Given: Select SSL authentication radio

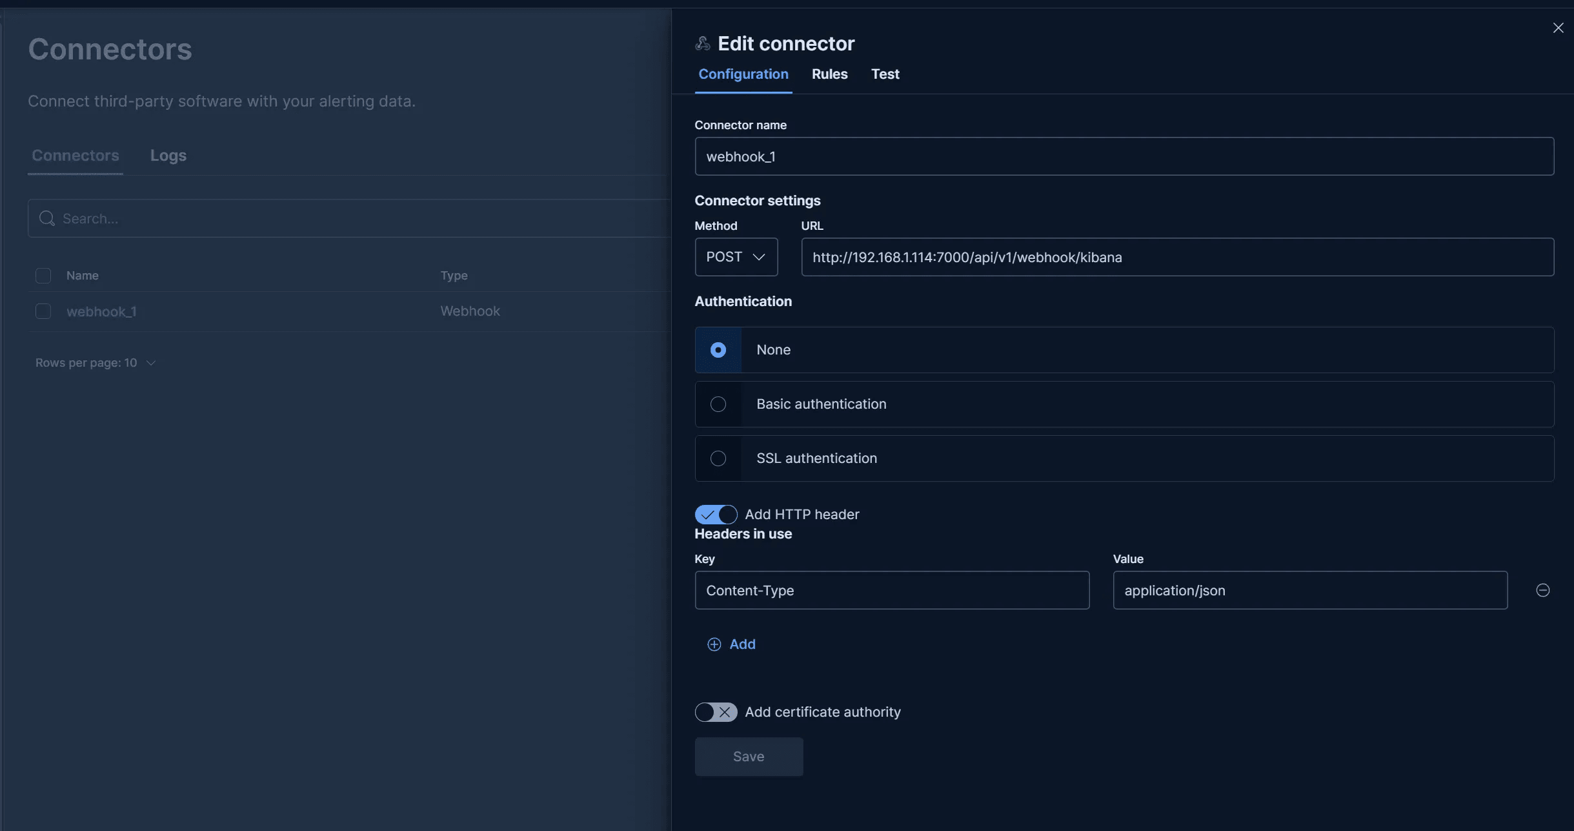Looking at the screenshot, I should pyautogui.click(x=718, y=458).
